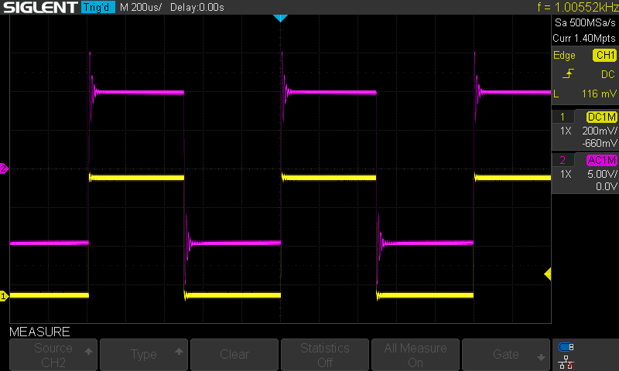This screenshot has width=619, height=371.
Task: Expand the Gate softkey menu
Action: point(506,355)
